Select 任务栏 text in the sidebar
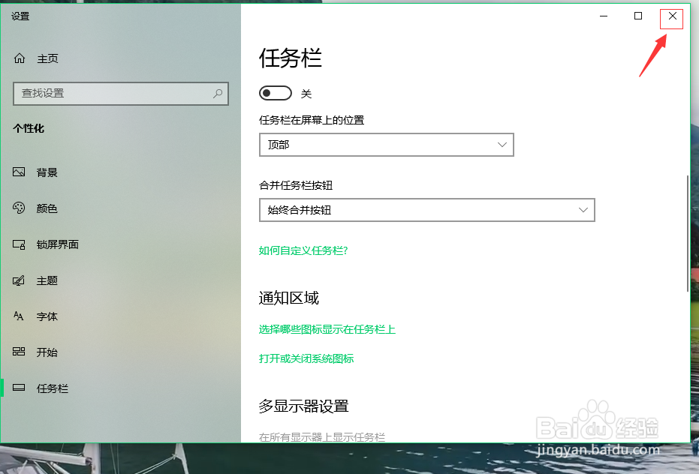Image resolution: width=699 pixels, height=474 pixels. tap(53, 388)
